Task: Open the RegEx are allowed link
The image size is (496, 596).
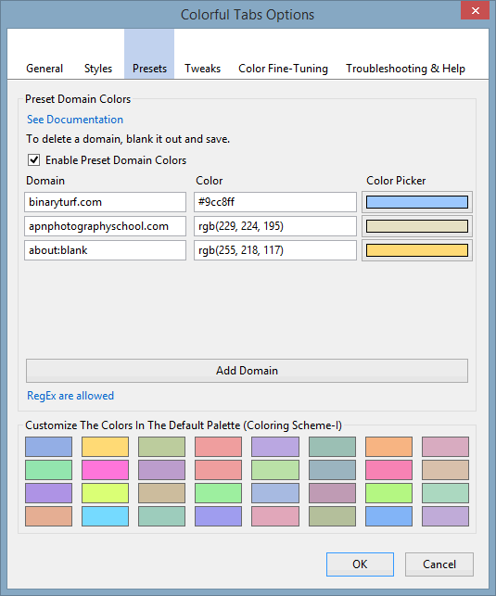Action: (70, 396)
